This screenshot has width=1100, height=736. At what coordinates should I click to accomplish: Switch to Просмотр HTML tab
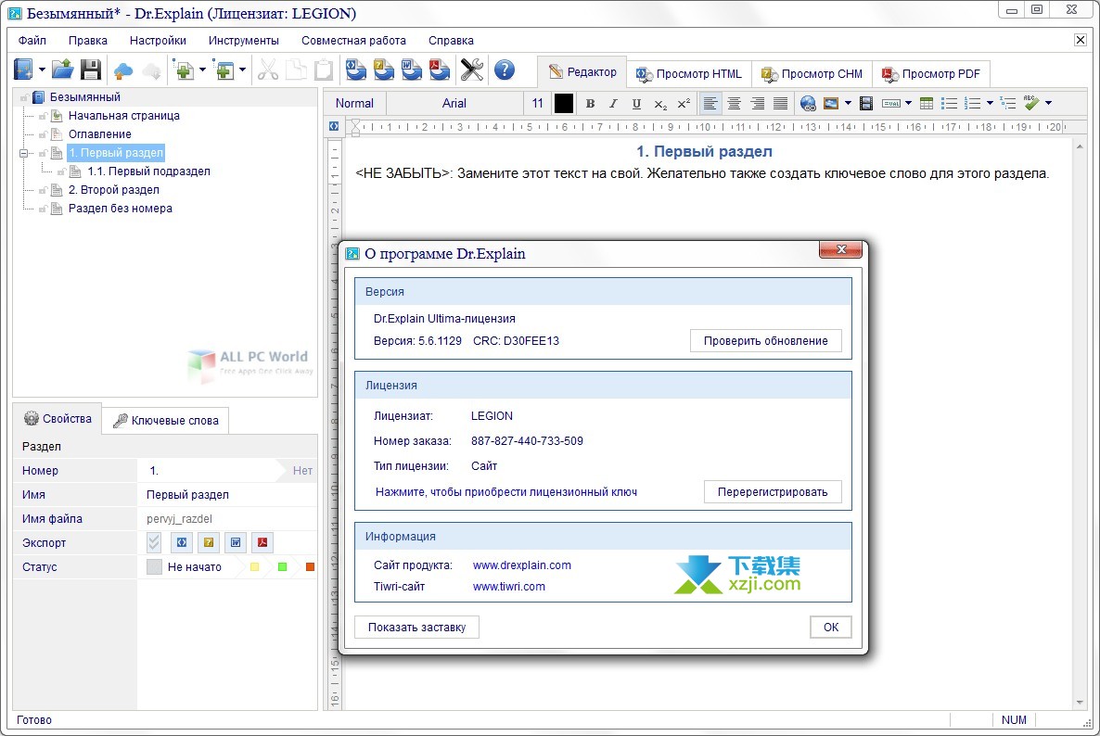coord(689,73)
